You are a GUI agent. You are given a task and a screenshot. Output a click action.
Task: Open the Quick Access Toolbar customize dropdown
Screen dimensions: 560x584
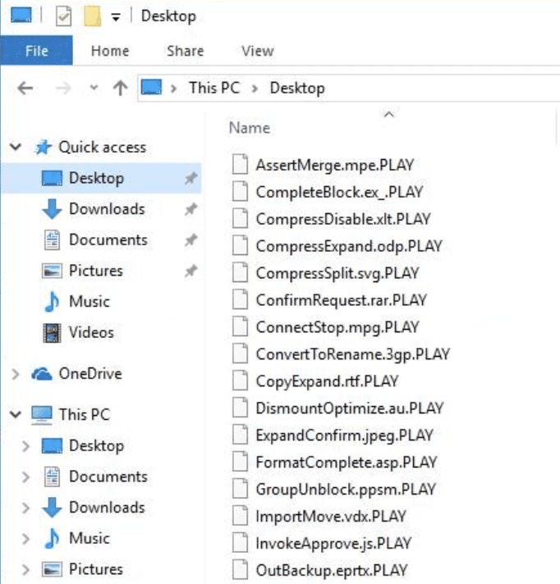coord(116,17)
